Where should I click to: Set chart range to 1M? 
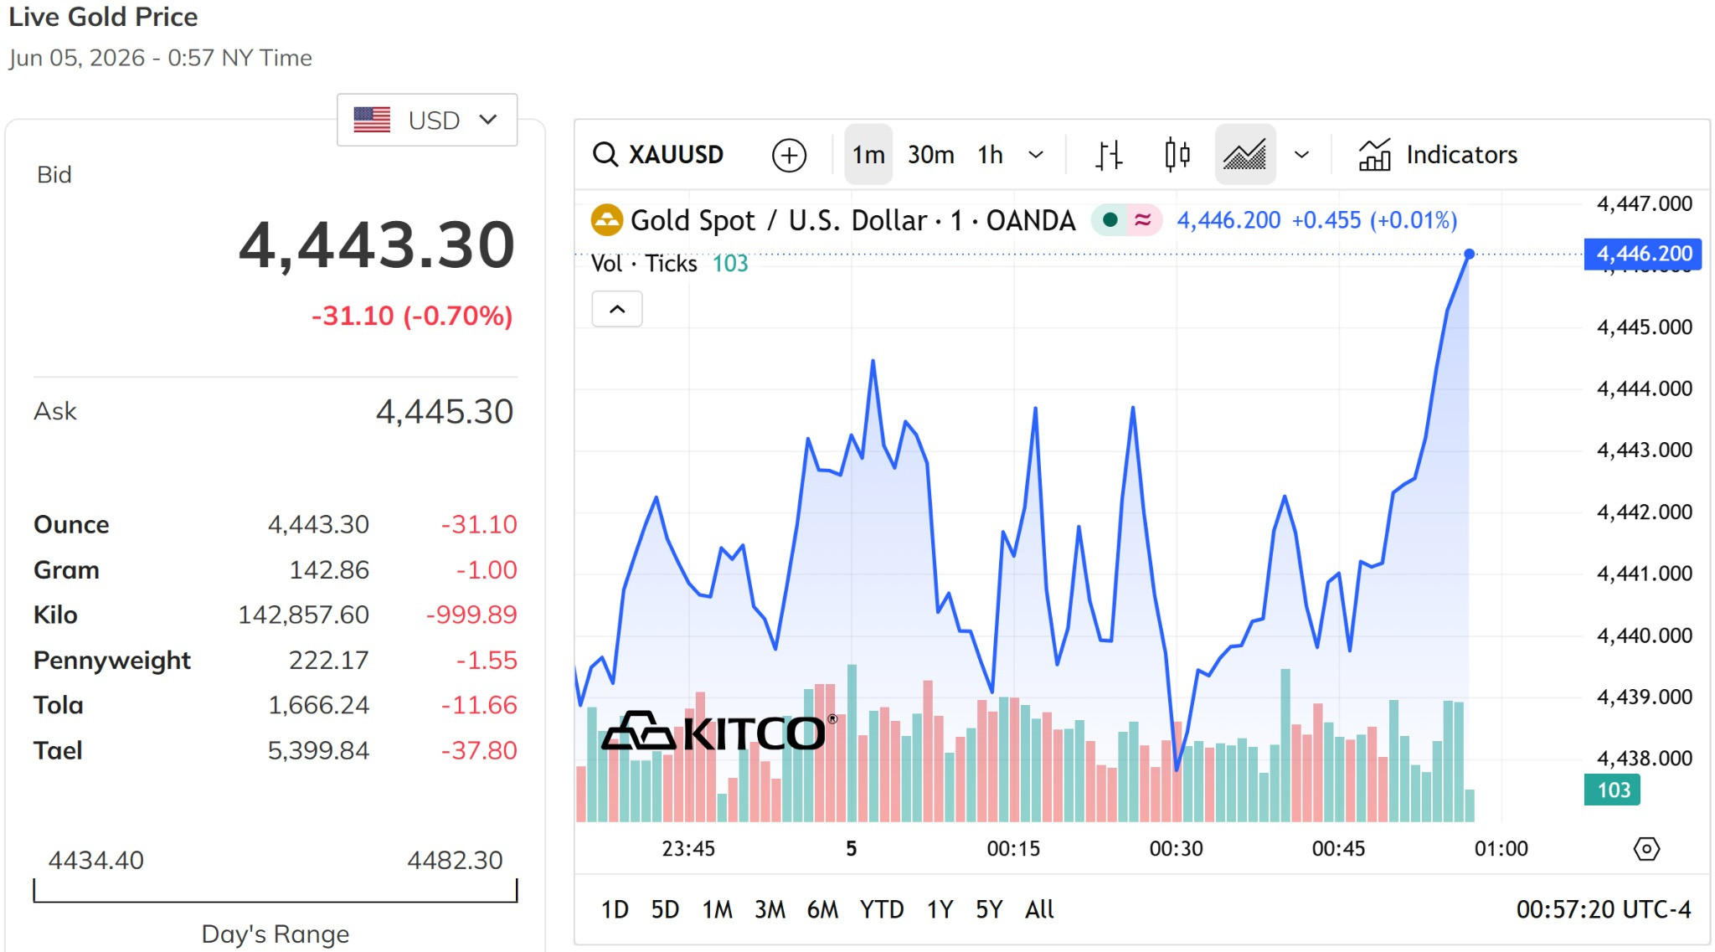click(717, 909)
